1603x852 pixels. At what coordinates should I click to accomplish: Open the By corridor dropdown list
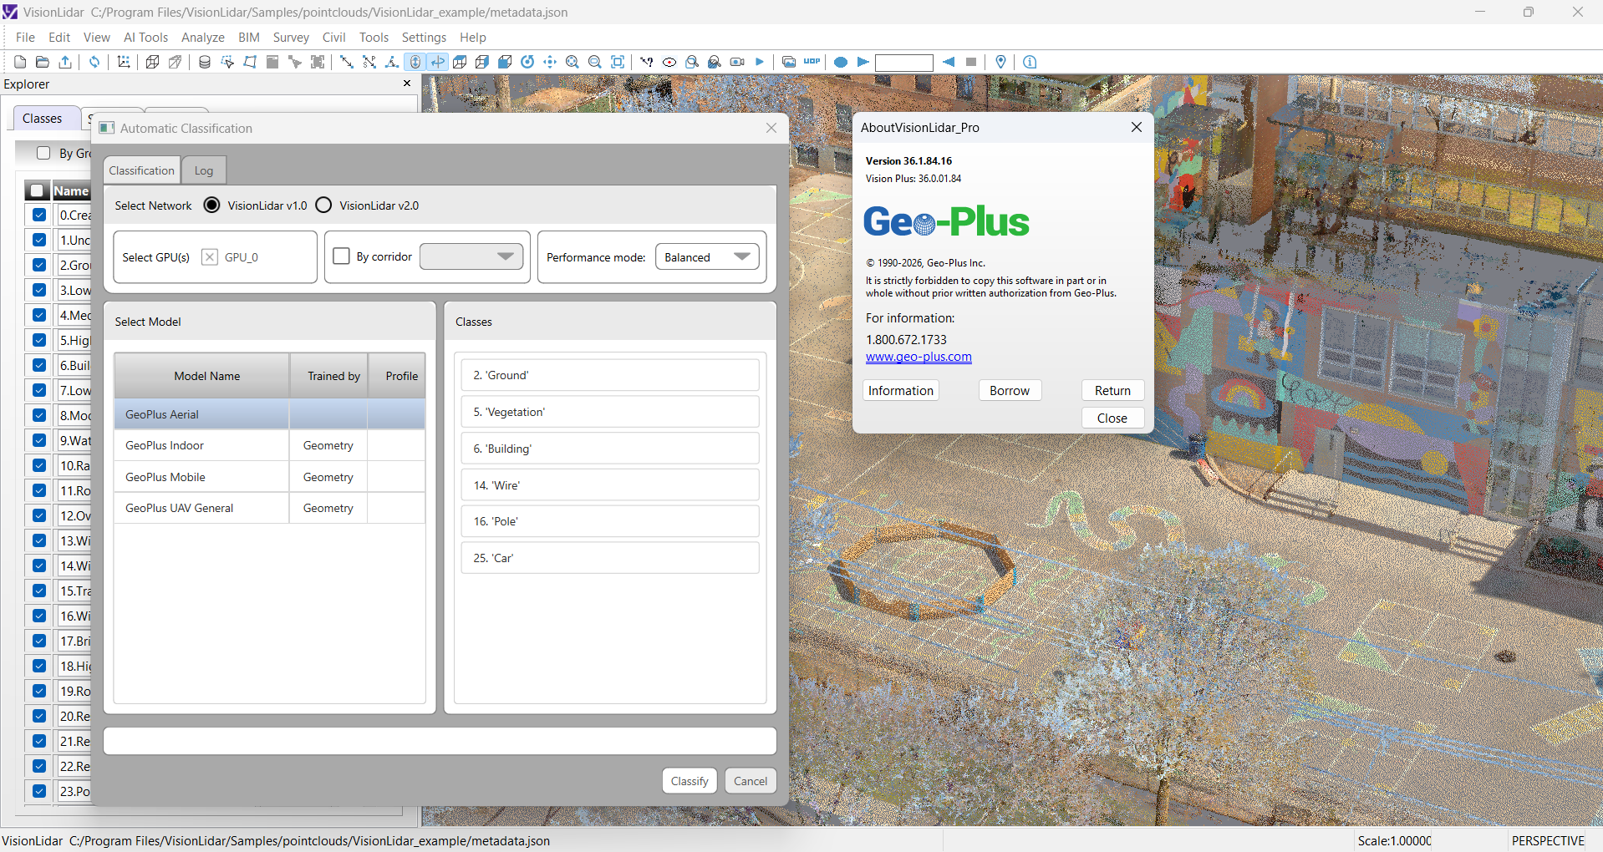point(471,256)
